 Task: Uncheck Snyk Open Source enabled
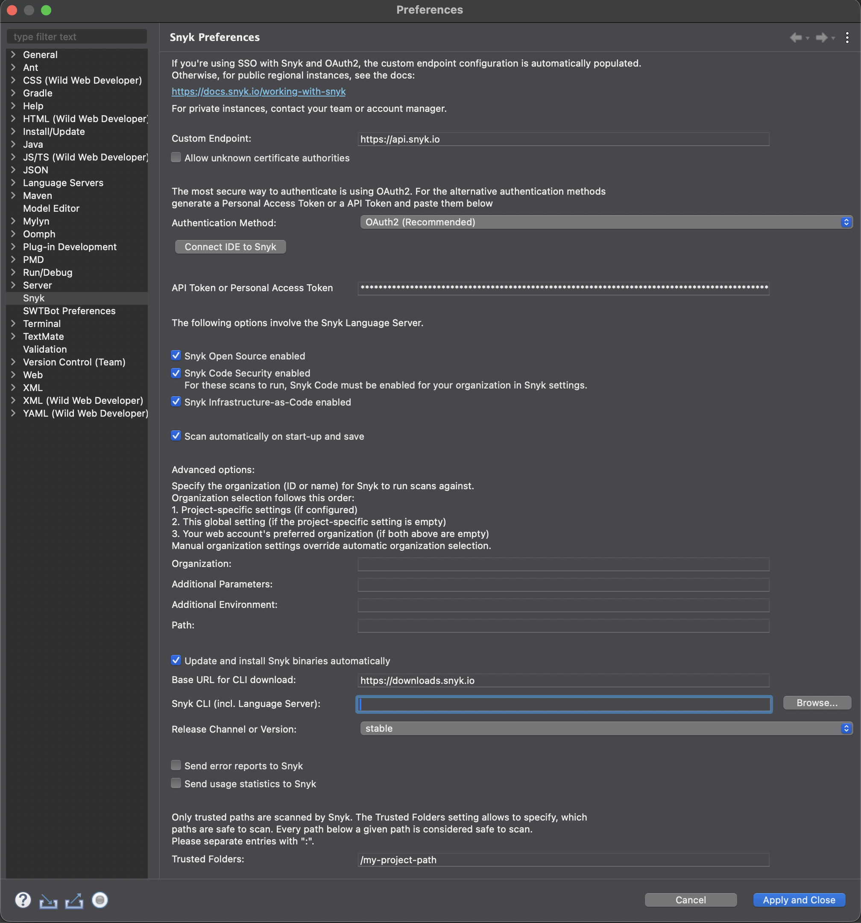pos(176,356)
